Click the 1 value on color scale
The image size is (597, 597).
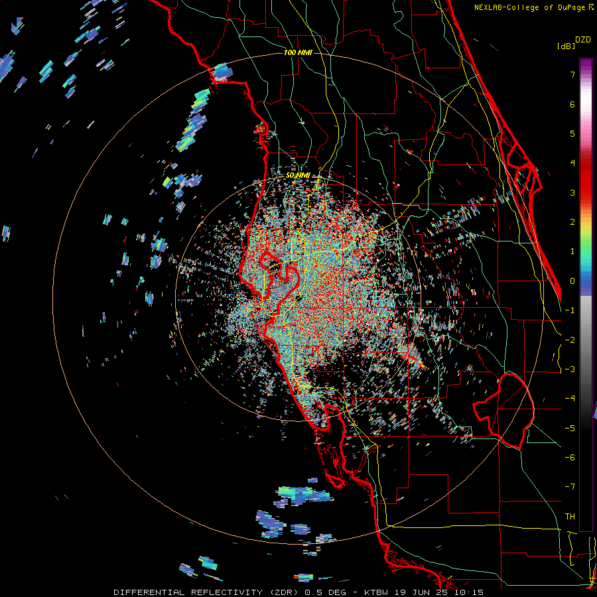pos(572,251)
